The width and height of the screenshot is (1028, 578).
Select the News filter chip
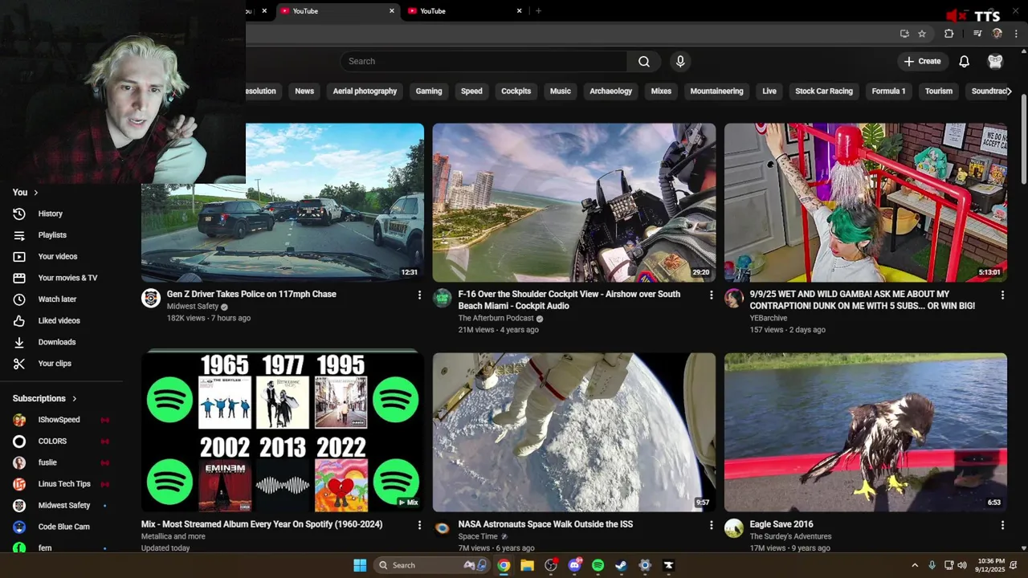304,91
